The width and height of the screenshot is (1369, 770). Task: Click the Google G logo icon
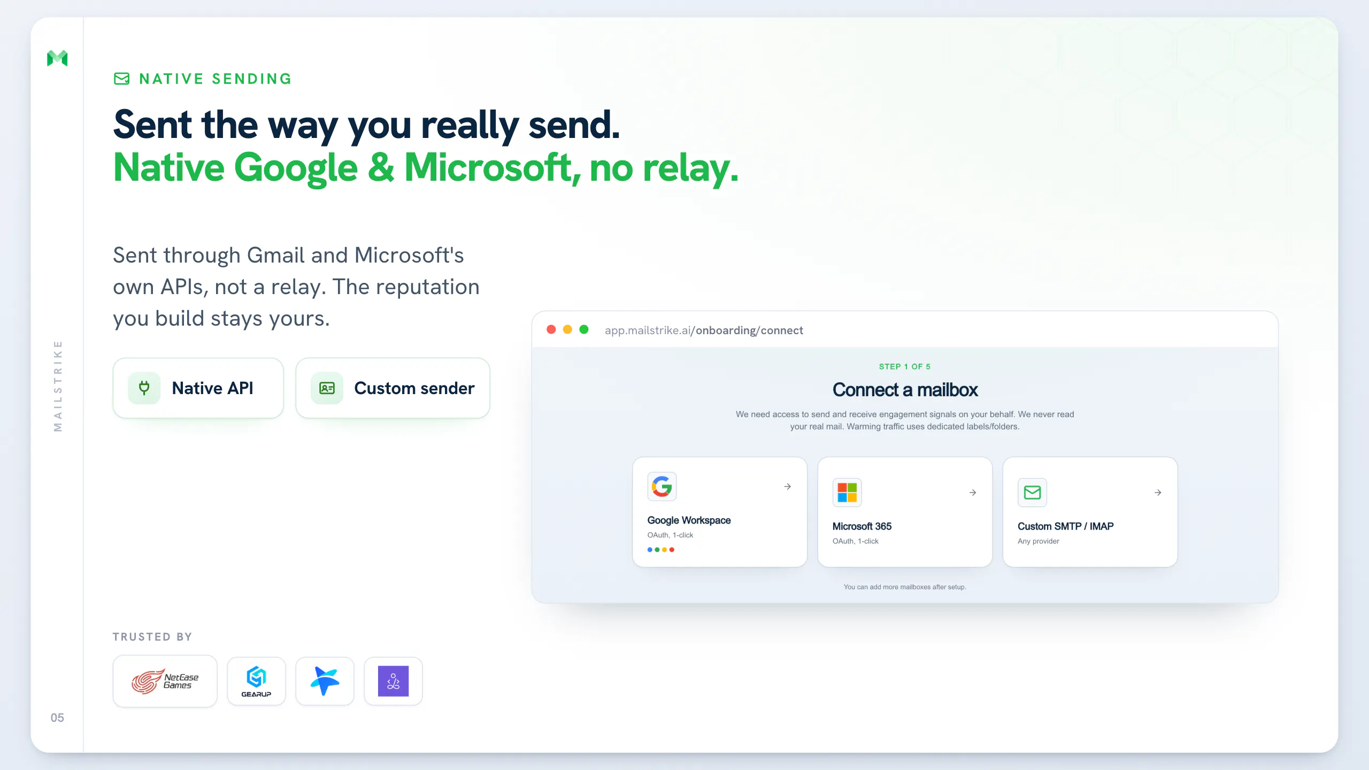pos(662,487)
